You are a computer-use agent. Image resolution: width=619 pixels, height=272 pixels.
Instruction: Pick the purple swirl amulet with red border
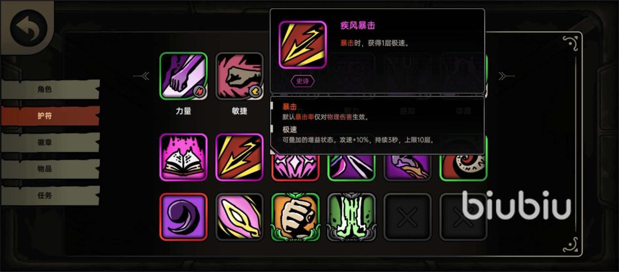[184, 217]
